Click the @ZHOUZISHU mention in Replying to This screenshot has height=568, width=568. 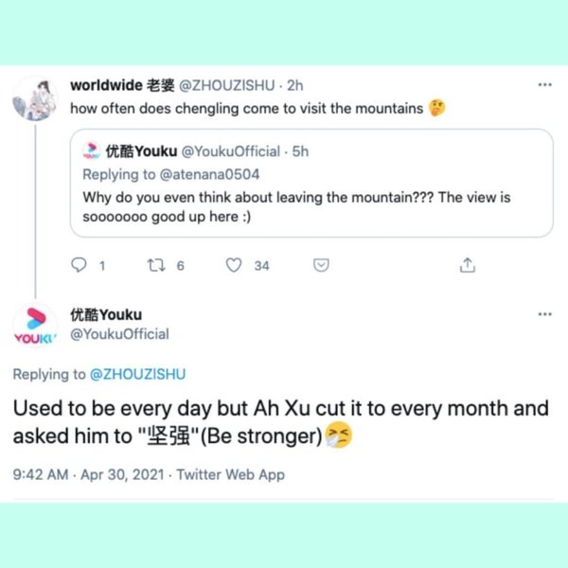(x=137, y=374)
